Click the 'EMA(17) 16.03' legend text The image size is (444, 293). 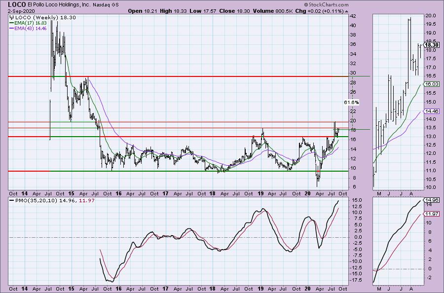30,23
